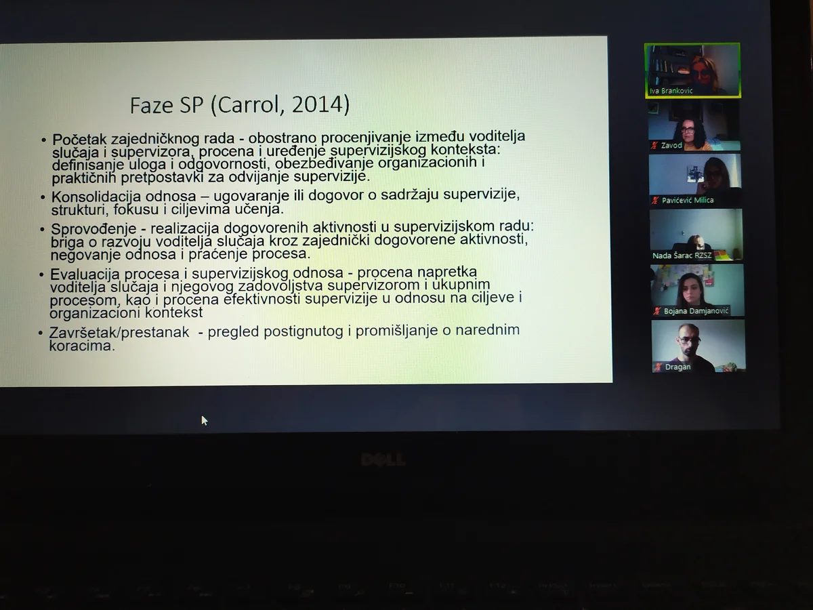Click the slide title Faze SP (Carrol, 2014)
Image resolution: width=813 pixels, height=610 pixels.
coord(240,104)
